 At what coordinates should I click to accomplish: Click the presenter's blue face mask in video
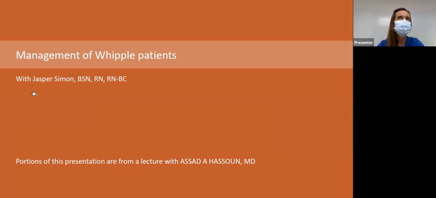[x=402, y=28]
